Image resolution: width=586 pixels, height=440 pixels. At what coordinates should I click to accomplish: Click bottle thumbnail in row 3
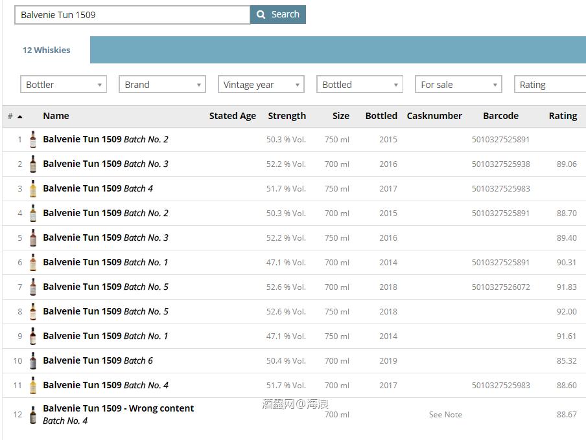(x=33, y=188)
